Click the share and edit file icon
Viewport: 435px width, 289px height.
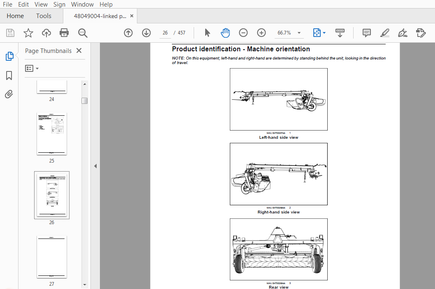(421, 33)
